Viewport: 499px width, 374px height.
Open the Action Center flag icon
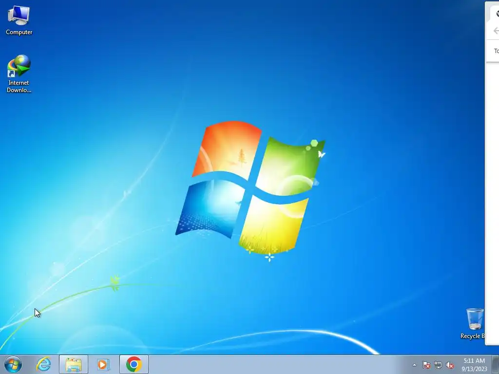coord(426,365)
